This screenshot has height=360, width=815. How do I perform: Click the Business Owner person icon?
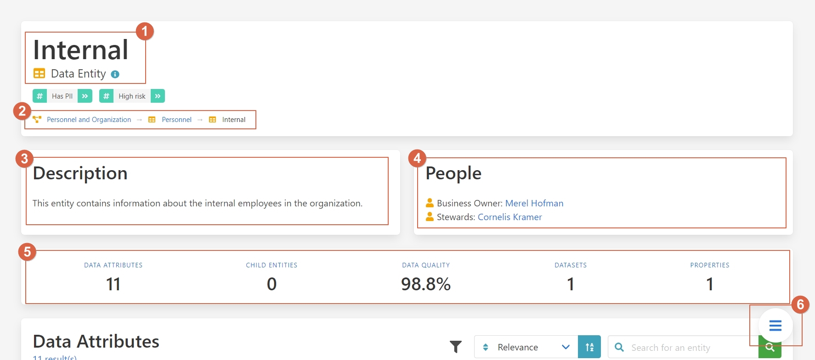pos(430,203)
